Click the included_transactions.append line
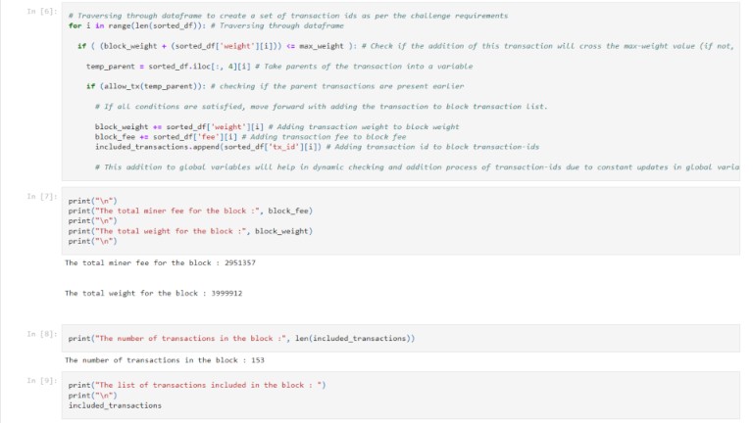 pyautogui.click(x=317, y=147)
